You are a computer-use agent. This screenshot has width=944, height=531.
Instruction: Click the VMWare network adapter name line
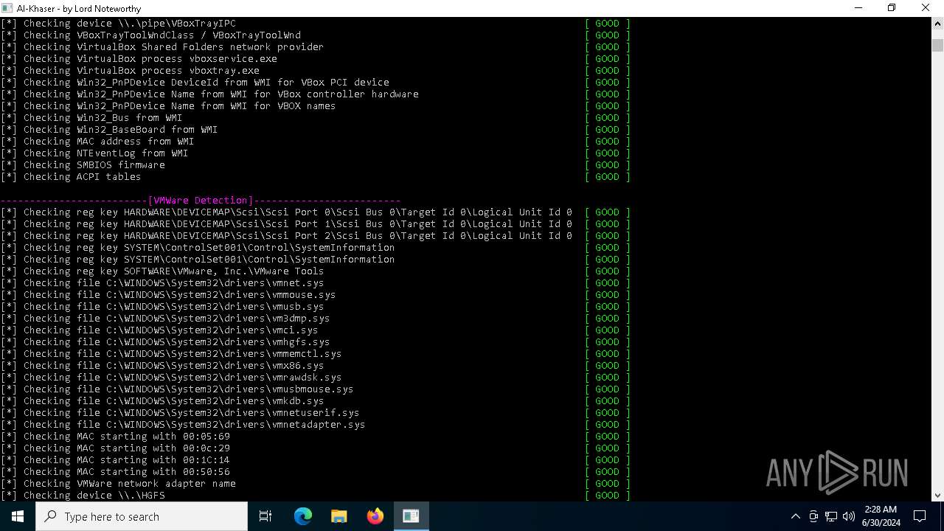coord(118,484)
